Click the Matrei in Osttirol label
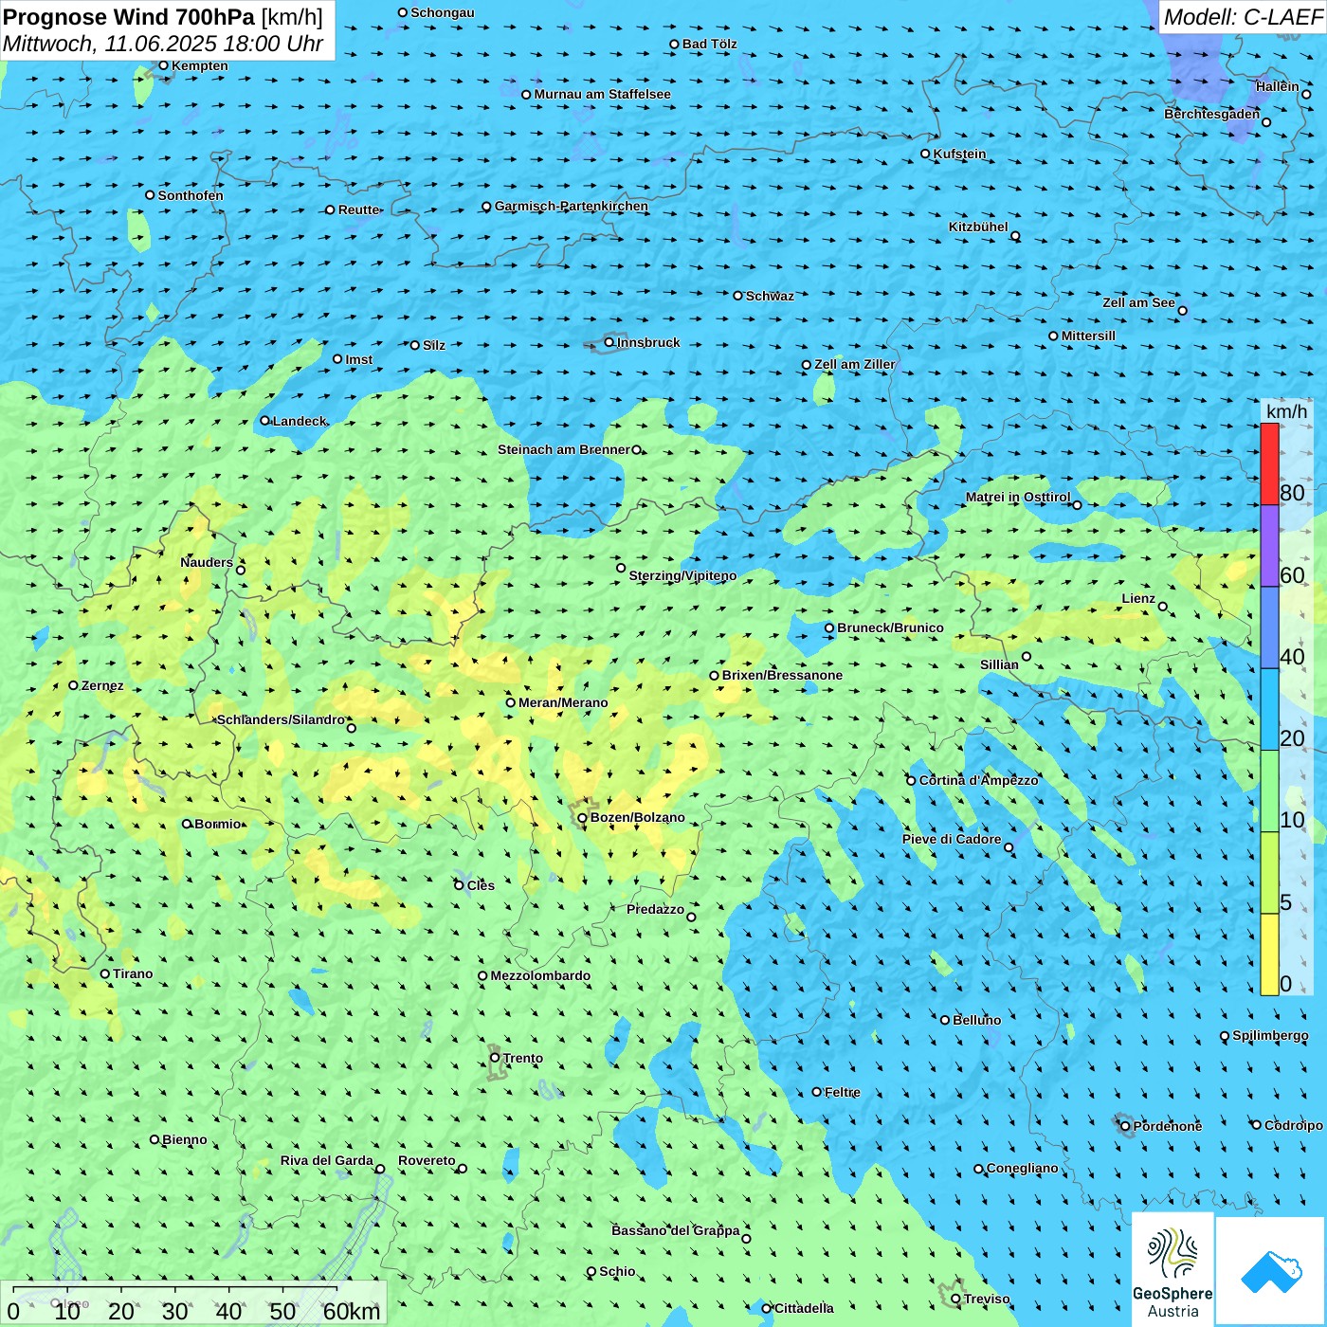This screenshot has height=1327, width=1327. 1018,497
